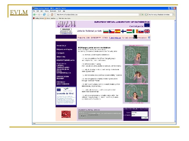Image resolution: width=189 pixels, height=141 pixels.
Task: Click the grey Forward arrow button
Action: (x=39, y=15)
